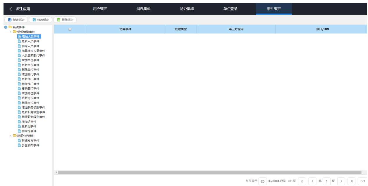This screenshot has height=186, width=368.
Task: Click the document icon of 增加部门事件
Action: [19, 74]
